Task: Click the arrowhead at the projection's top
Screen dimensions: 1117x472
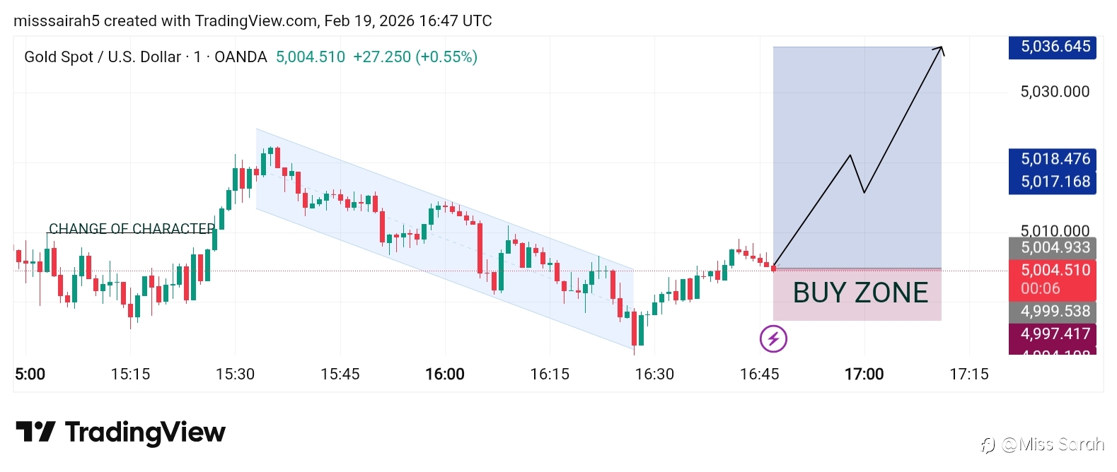Action: point(940,49)
